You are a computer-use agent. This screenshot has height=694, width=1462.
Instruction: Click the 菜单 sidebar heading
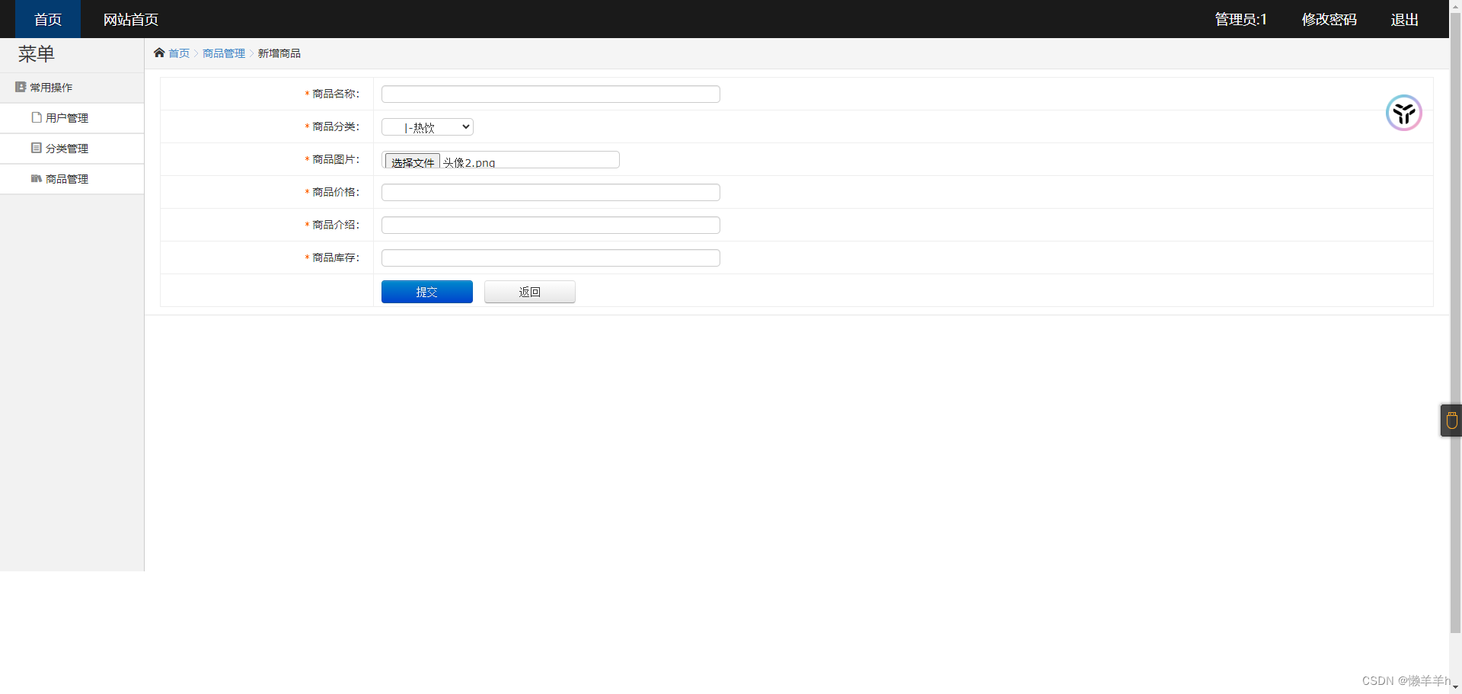tap(37, 54)
